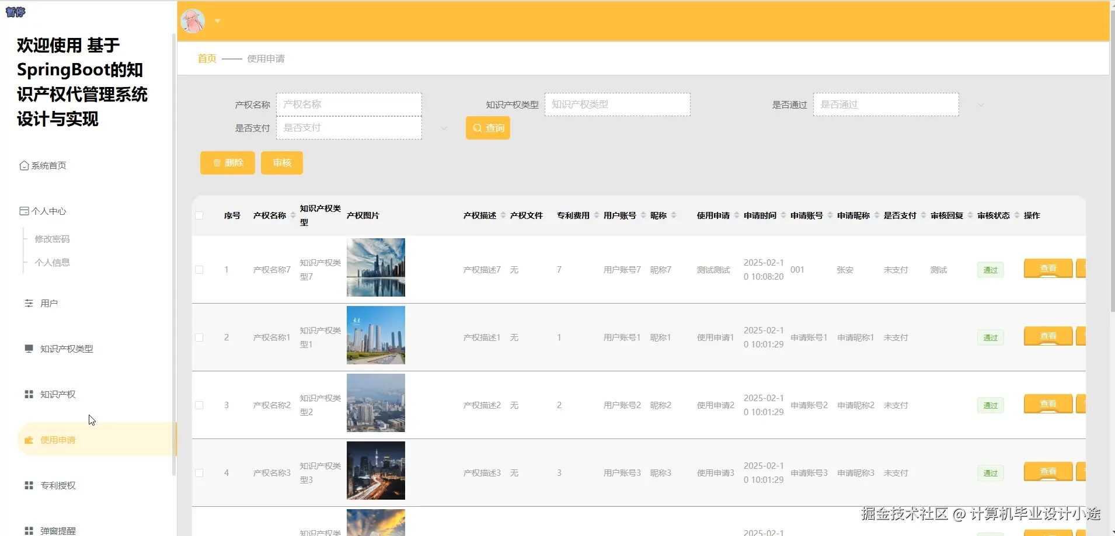Sort by the 产权描述 column arrows
Viewport: 1115px width, 536px height.
point(503,215)
